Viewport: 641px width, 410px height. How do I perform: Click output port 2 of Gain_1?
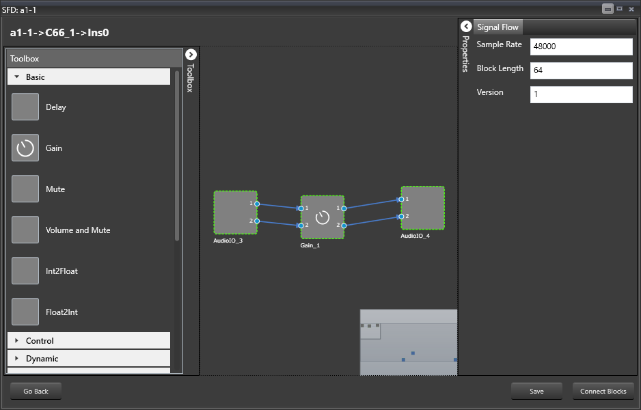(x=344, y=225)
